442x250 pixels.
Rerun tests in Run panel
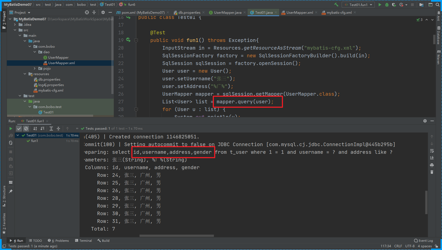11,129
